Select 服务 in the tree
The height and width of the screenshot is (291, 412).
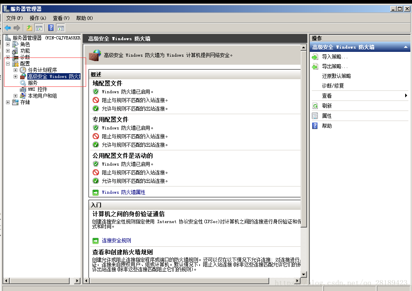point(33,83)
